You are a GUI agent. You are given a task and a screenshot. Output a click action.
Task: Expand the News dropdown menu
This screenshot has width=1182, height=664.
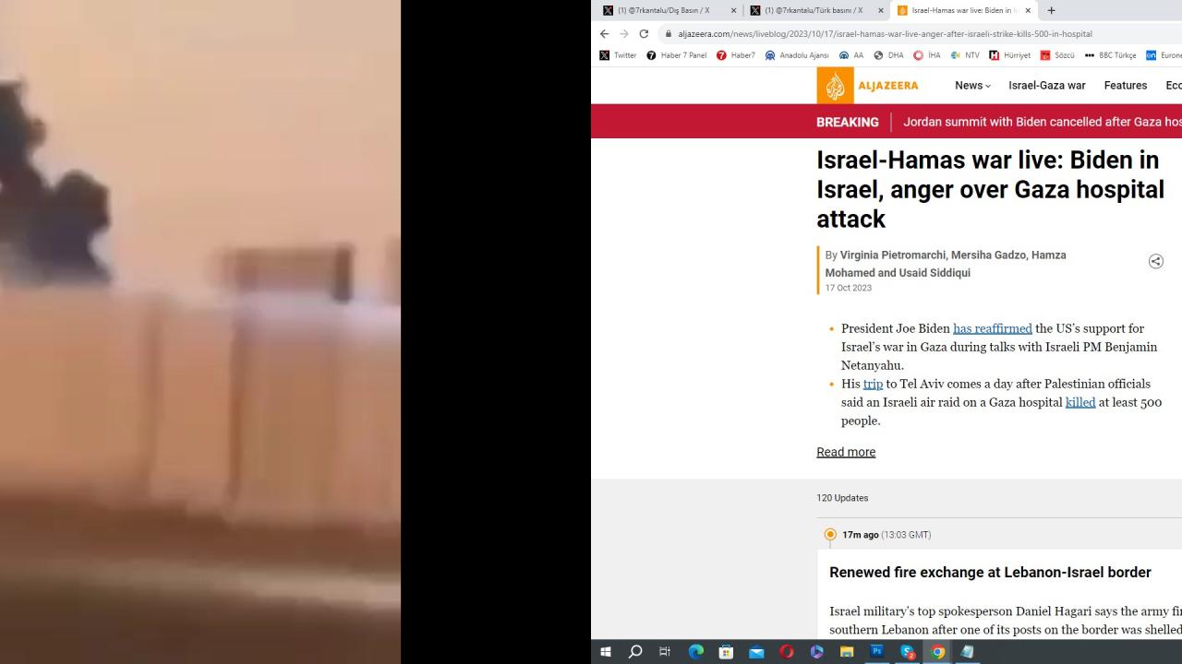click(x=972, y=86)
